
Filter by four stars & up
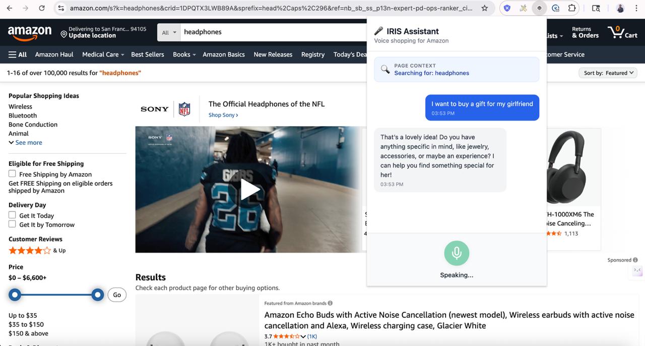click(x=37, y=250)
